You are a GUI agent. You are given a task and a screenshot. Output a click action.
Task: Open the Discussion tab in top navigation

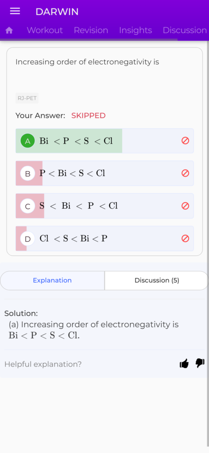[x=185, y=31]
